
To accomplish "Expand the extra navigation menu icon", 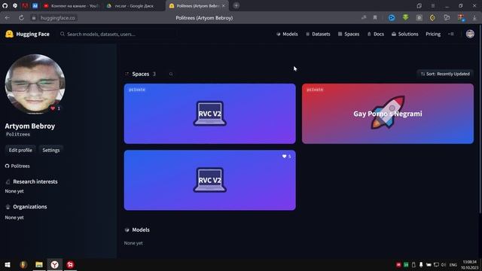I will (x=451, y=34).
